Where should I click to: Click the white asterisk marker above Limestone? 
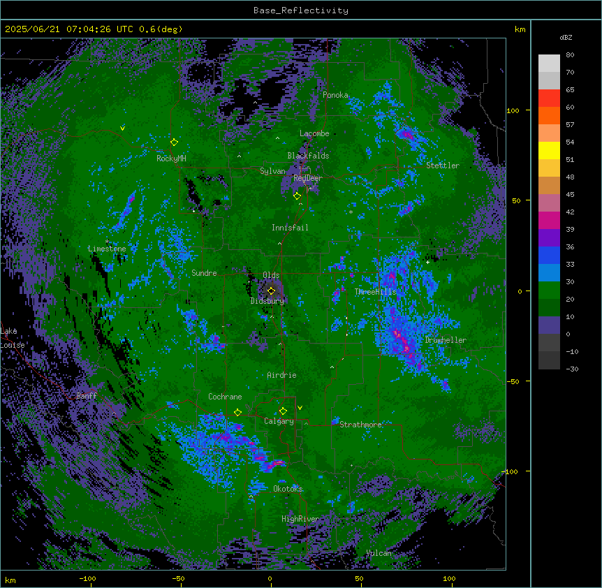pos(107,242)
